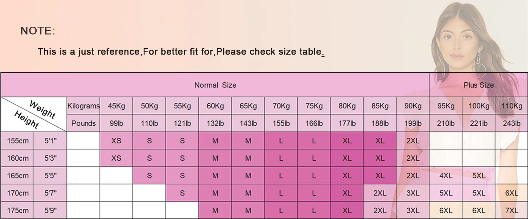Click the 3XL cell in 175cm row
This screenshot has width=528, height=219.
tap(413, 210)
